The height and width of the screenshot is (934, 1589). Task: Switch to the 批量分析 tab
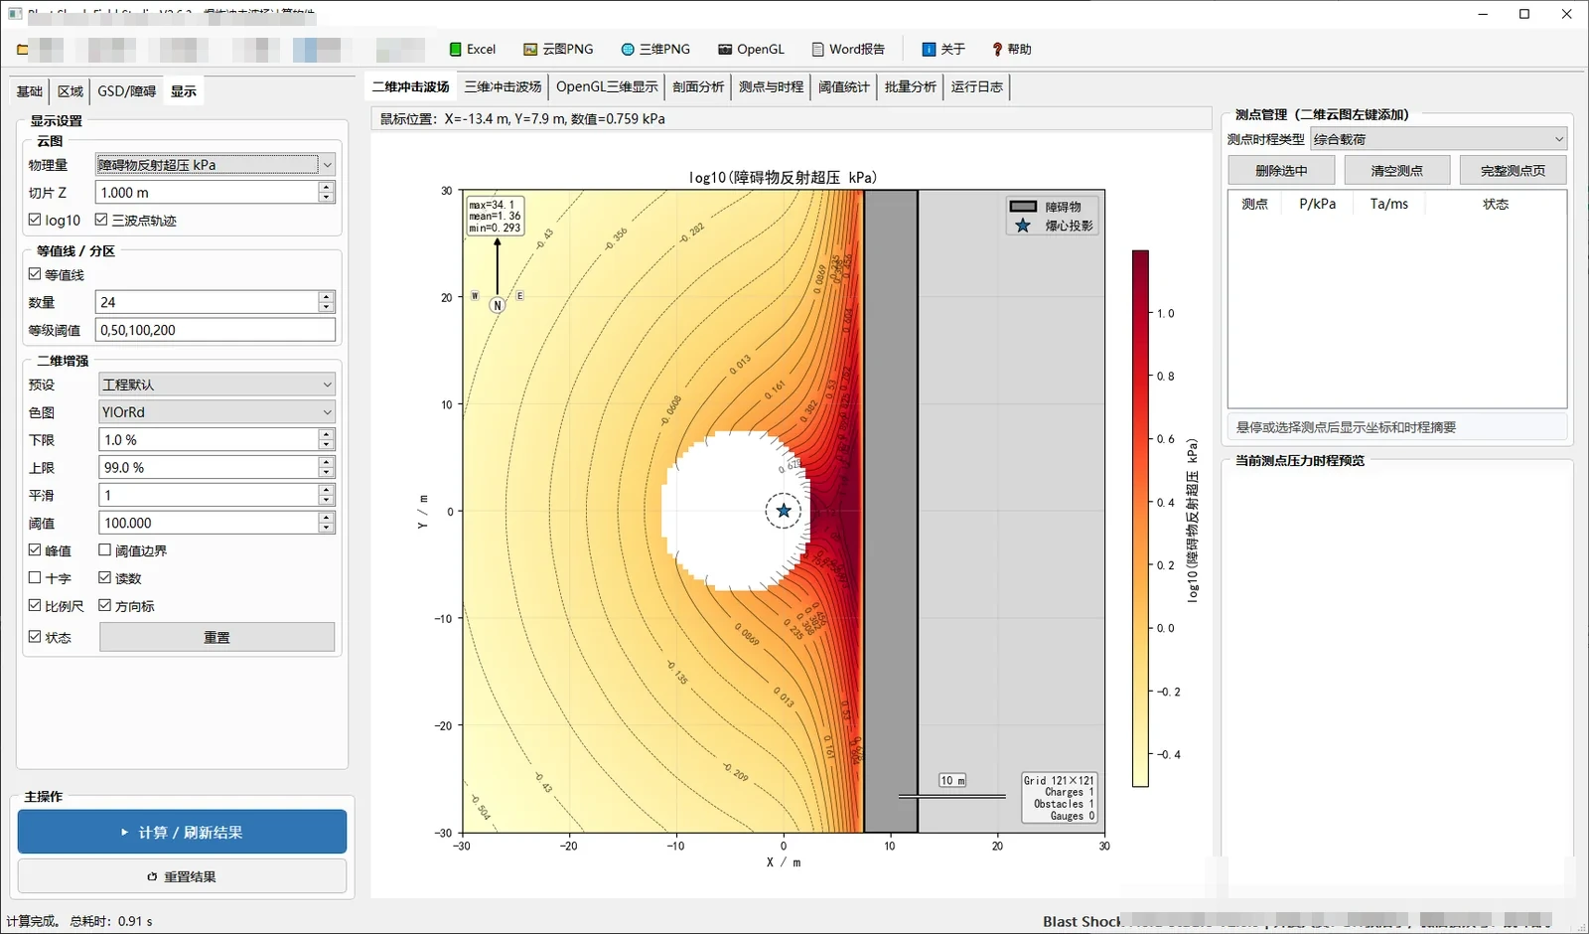pos(911,87)
